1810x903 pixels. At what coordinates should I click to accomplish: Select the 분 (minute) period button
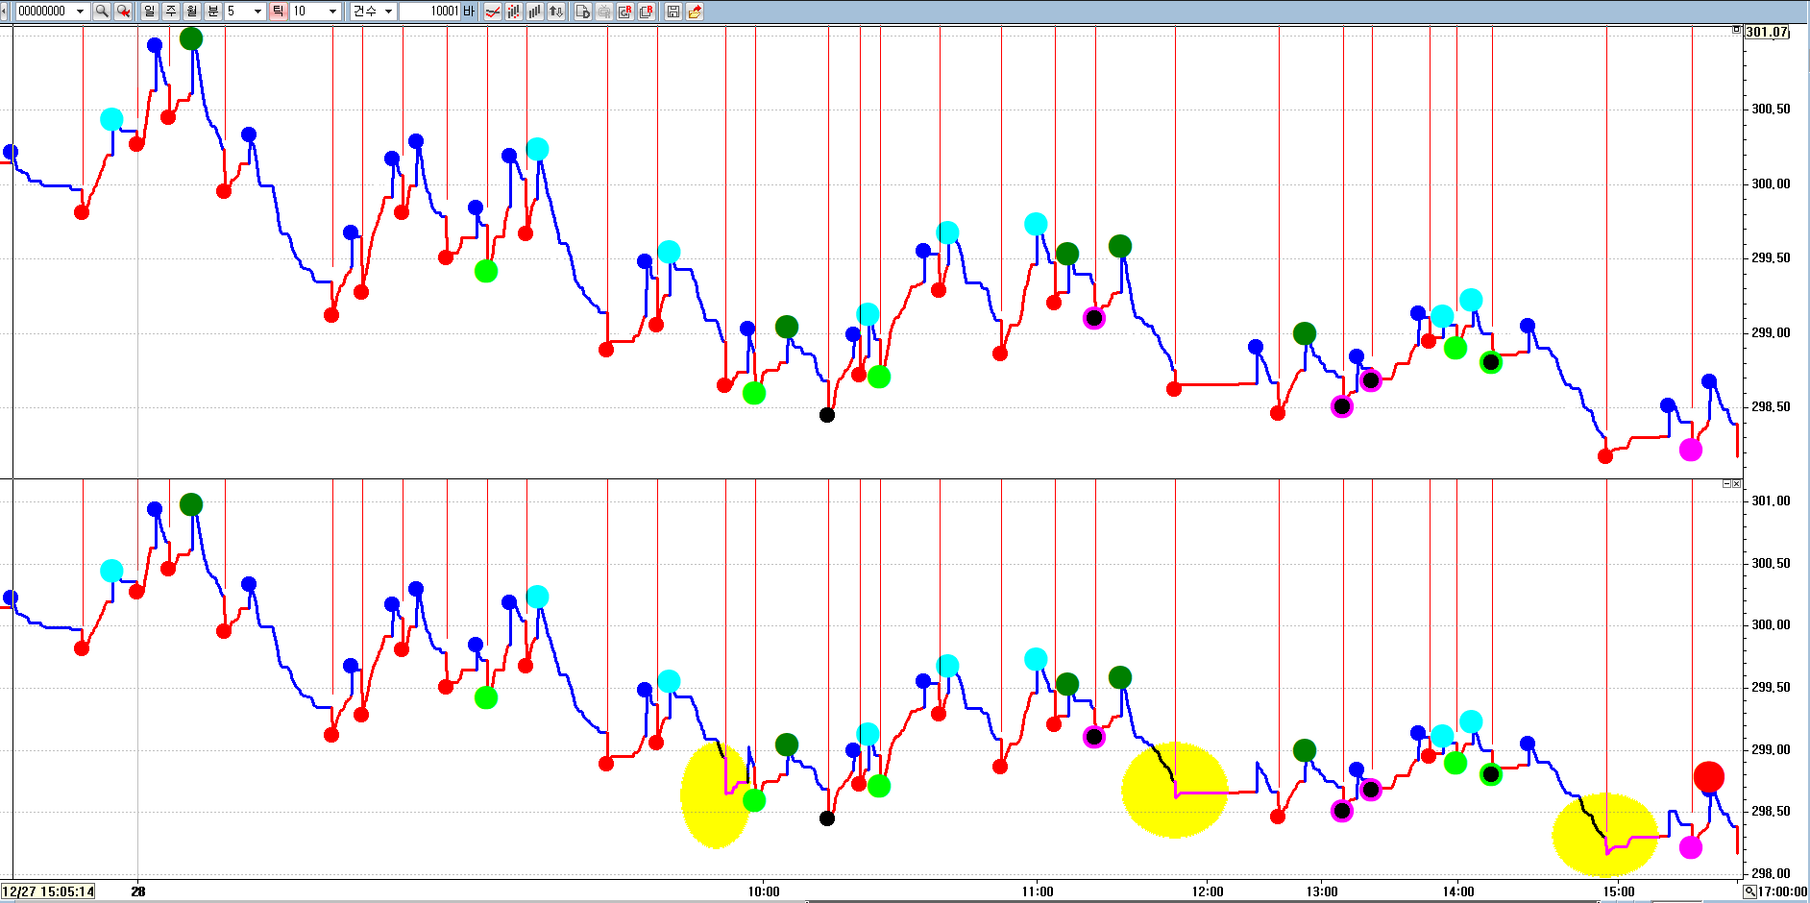212,12
